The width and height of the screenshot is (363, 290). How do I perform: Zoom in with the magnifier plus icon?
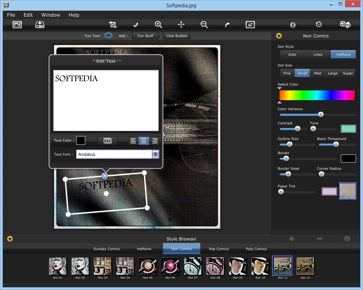click(158, 25)
